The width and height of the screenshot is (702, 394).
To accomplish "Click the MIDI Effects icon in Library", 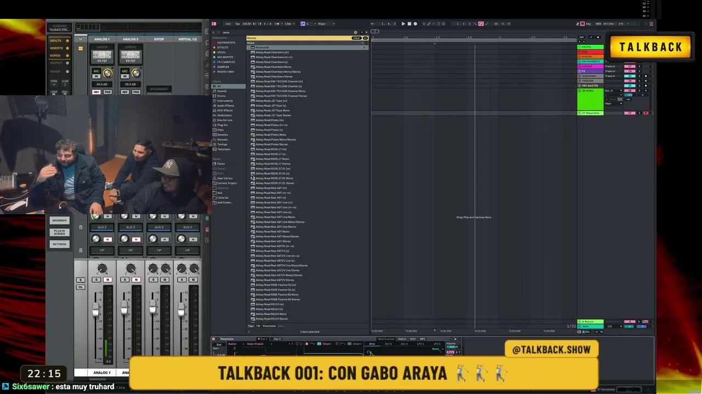I will click(215, 111).
